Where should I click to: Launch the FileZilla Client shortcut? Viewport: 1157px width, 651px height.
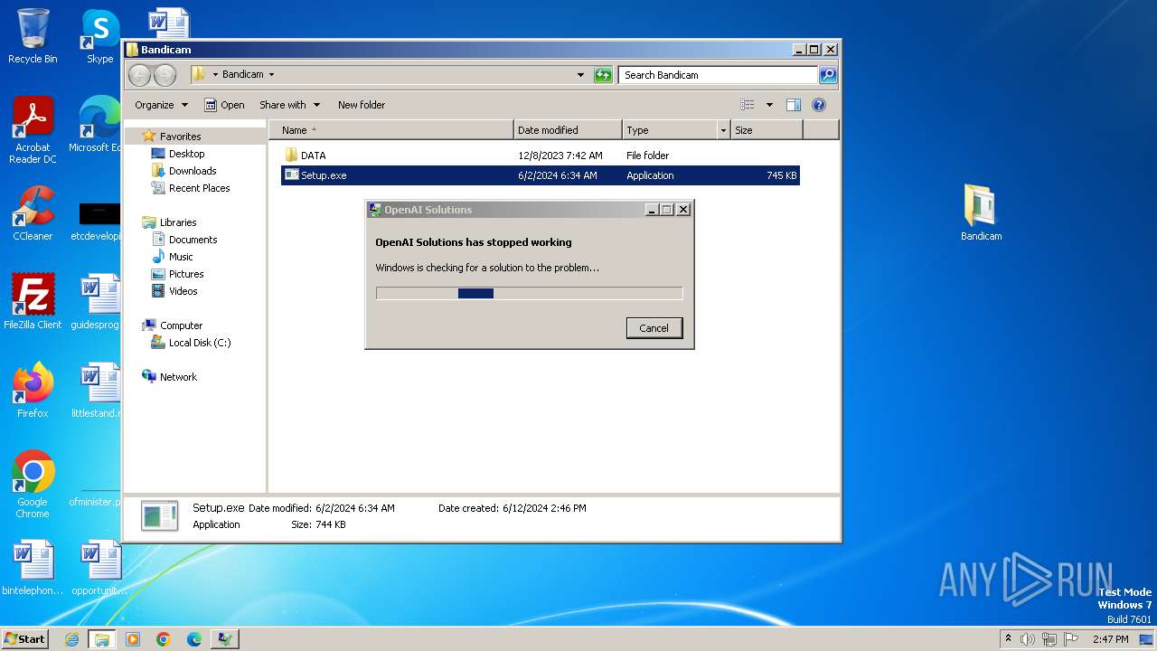[x=33, y=302]
